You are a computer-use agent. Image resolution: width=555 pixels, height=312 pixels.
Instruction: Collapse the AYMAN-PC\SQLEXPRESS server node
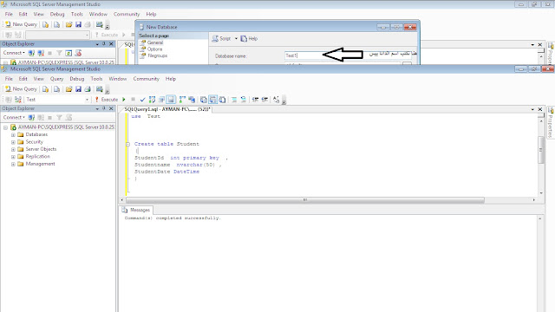click(6, 127)
